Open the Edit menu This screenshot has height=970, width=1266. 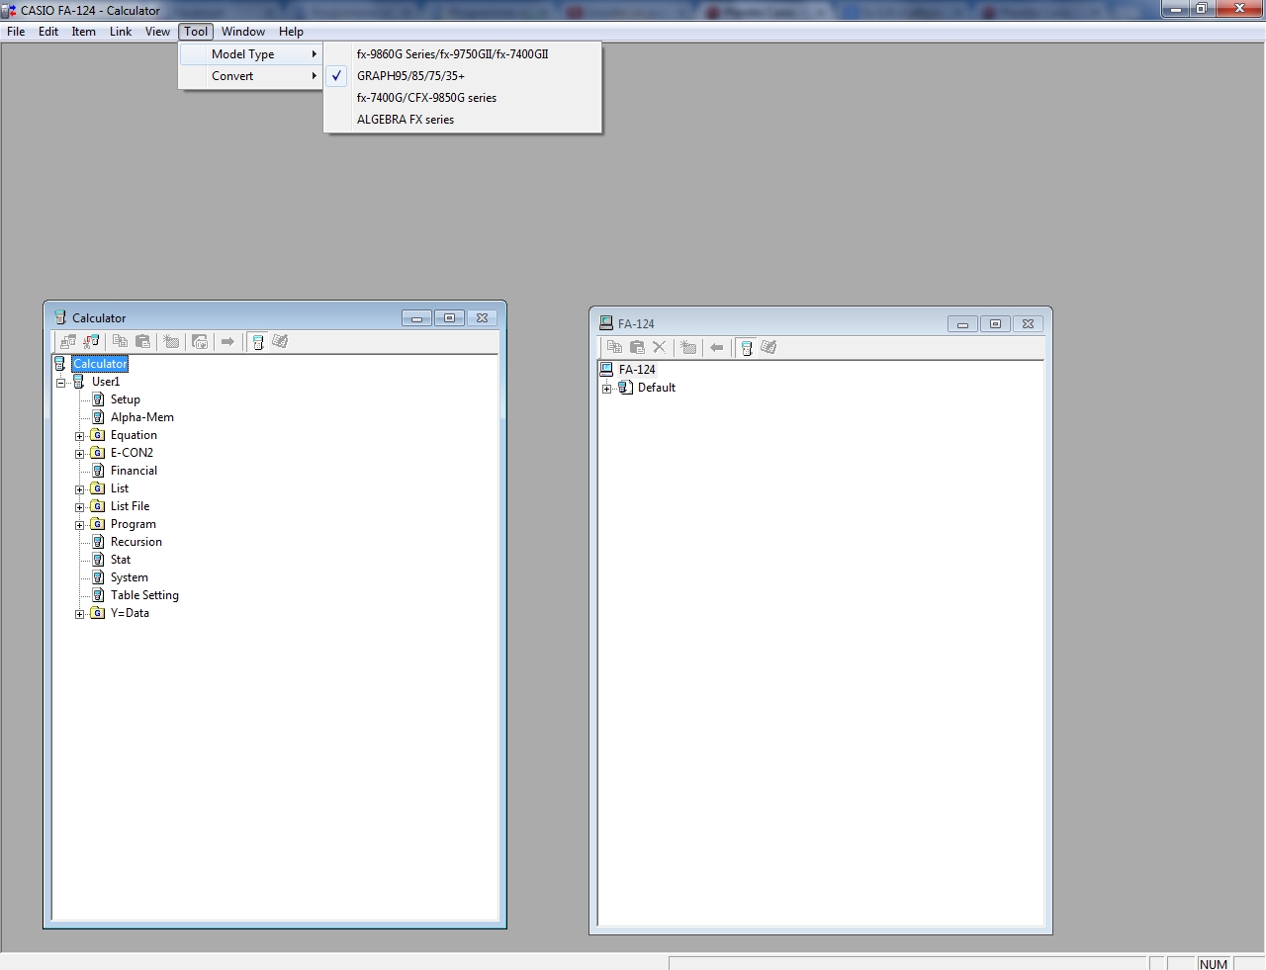[x=48, y=32]
